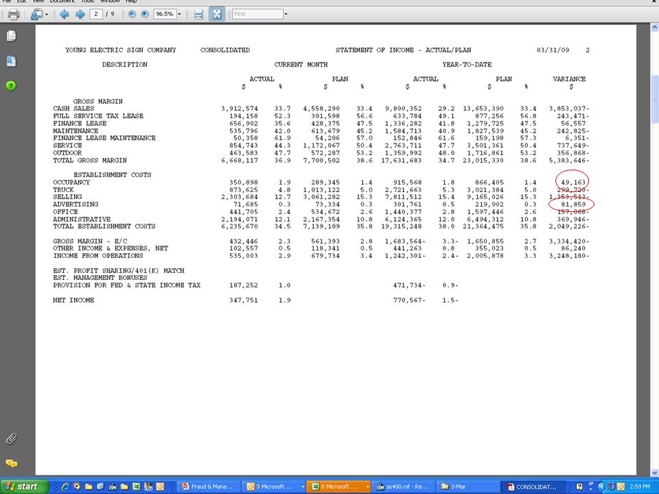Click the ADVERTISING variance value 81,859

pyautogui.click(x=573, y=204)
